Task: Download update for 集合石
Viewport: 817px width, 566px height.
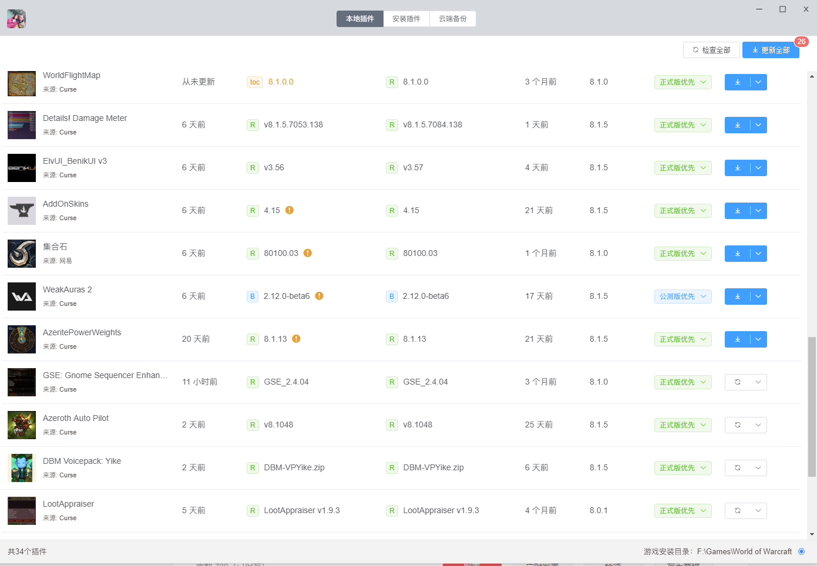Action: (737, 254)
